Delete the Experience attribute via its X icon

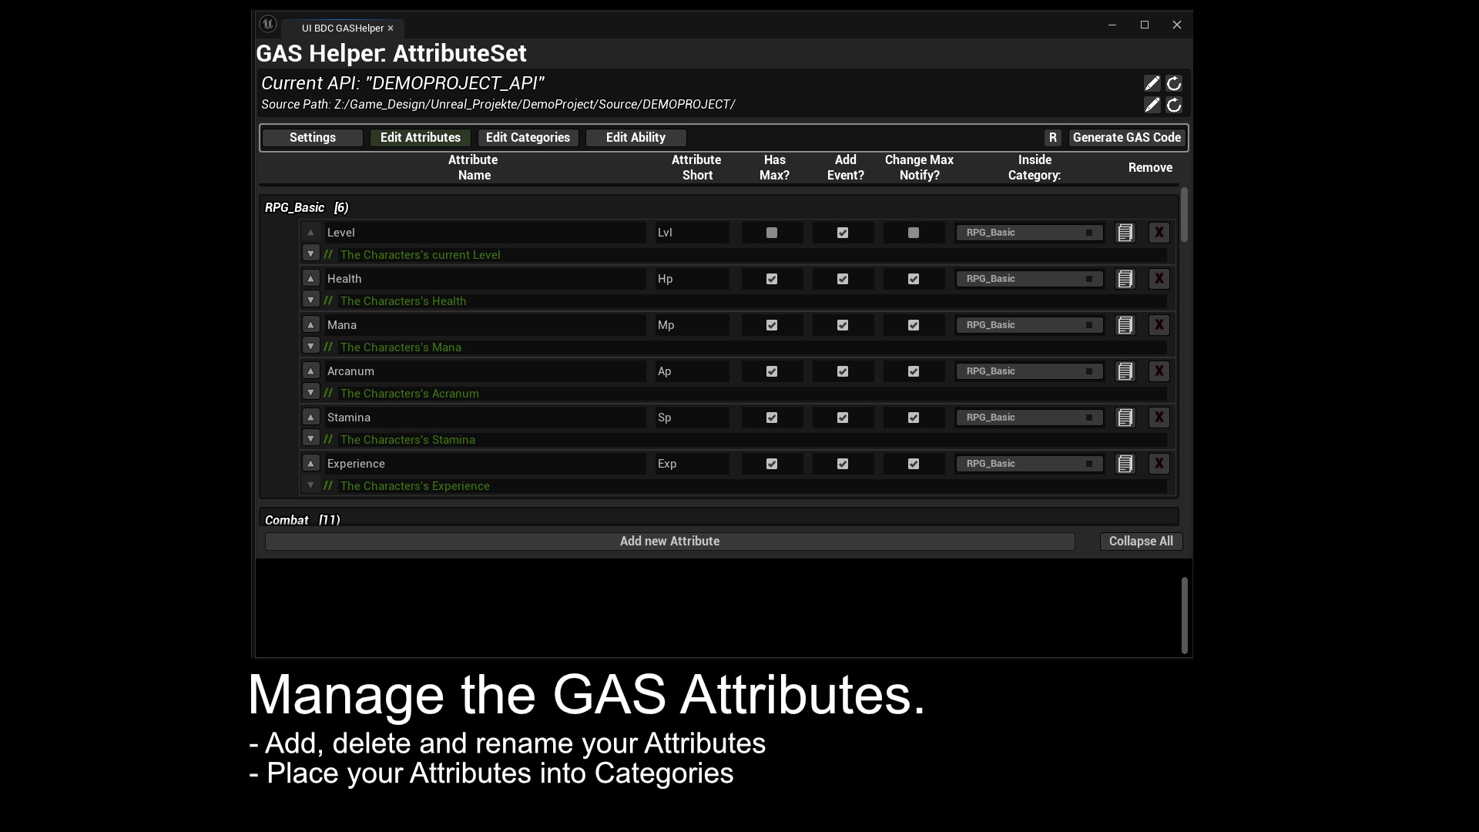(1159, 464)
